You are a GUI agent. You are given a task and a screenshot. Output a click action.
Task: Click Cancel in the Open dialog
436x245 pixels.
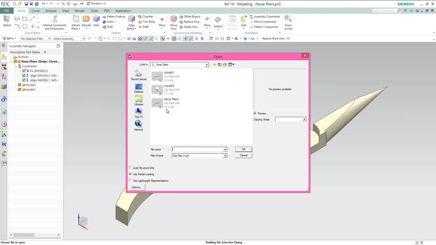click(244, 156)
